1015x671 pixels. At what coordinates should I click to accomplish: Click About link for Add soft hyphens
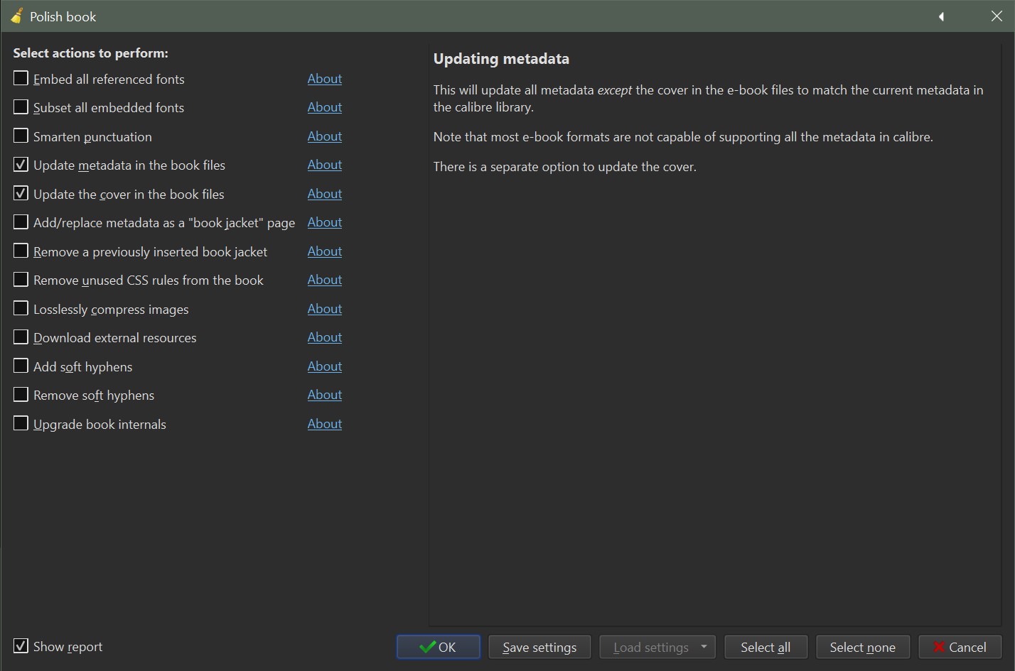pyautogui.click(x=325, y=366)
